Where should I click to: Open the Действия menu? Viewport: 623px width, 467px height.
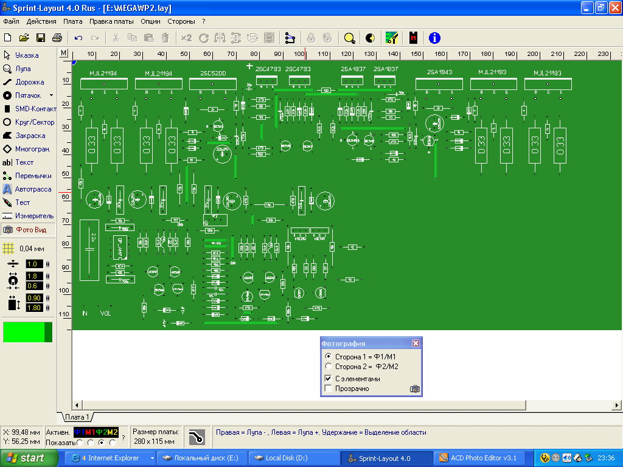tap(41, 21)
